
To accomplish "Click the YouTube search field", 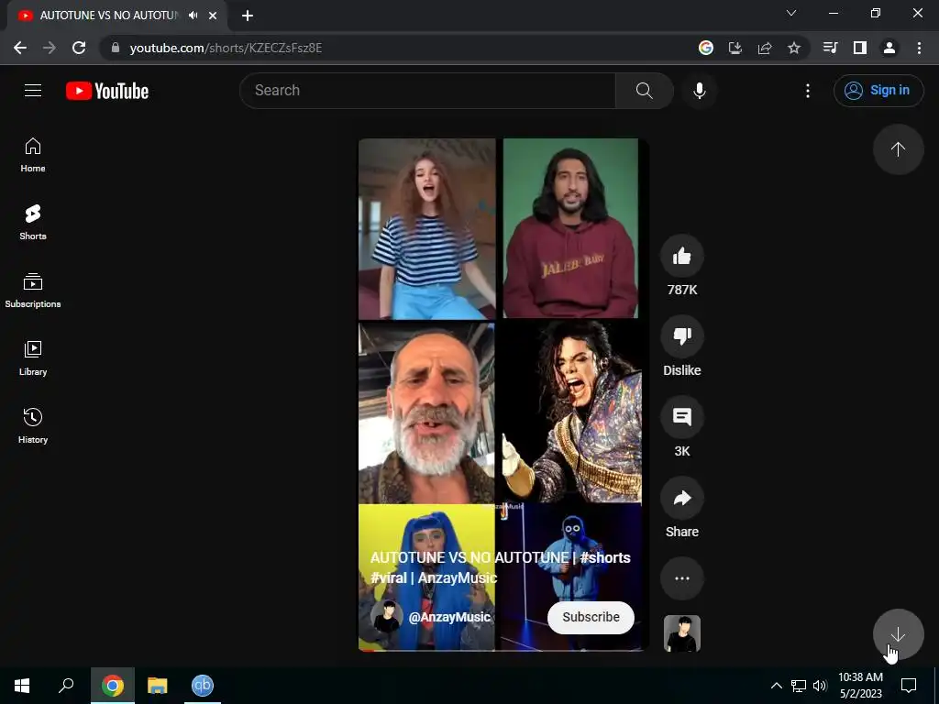I will [427, 91].
